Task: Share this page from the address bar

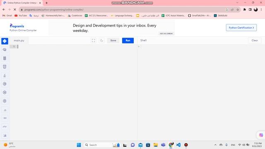Action: pos(232,10)
